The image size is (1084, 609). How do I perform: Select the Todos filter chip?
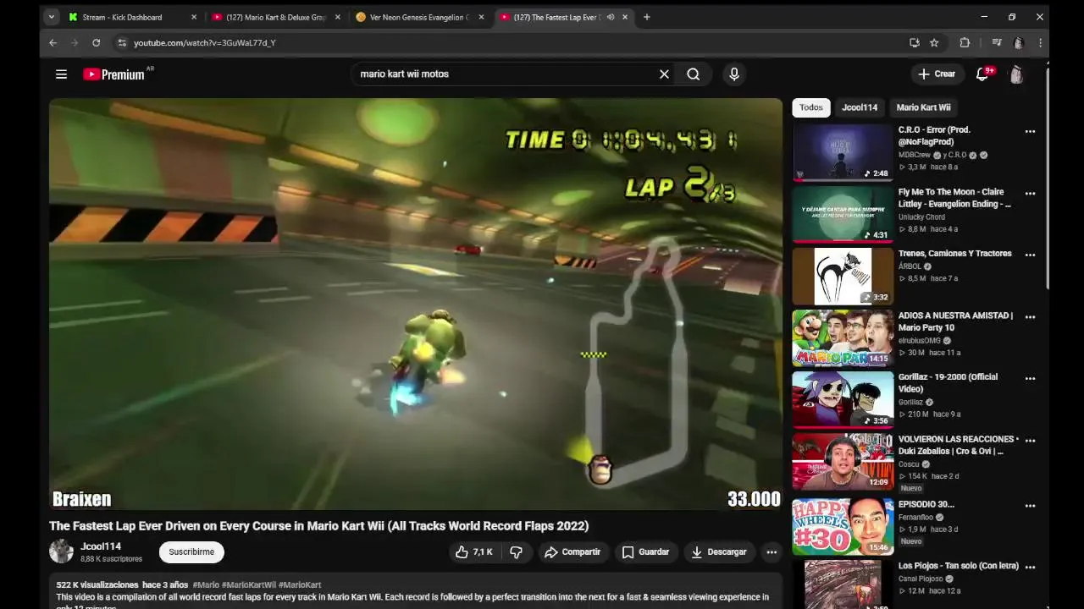[x=811, y=107]
